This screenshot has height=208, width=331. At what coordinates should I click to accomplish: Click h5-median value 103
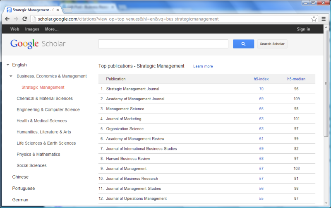(296, 169)
